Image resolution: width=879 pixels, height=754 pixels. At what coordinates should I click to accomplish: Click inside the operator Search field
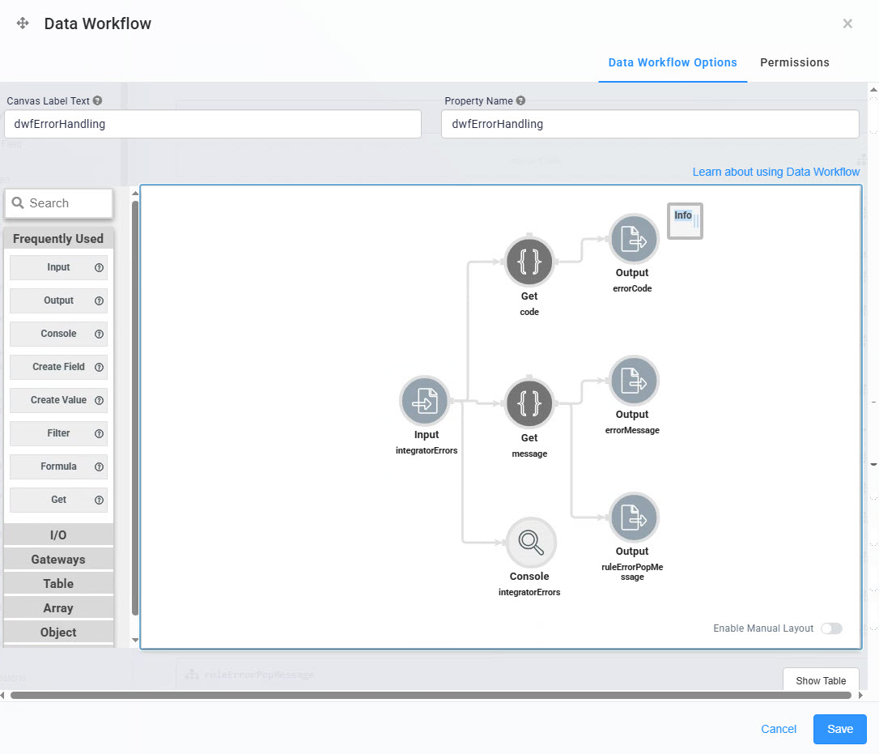point(58,203)
